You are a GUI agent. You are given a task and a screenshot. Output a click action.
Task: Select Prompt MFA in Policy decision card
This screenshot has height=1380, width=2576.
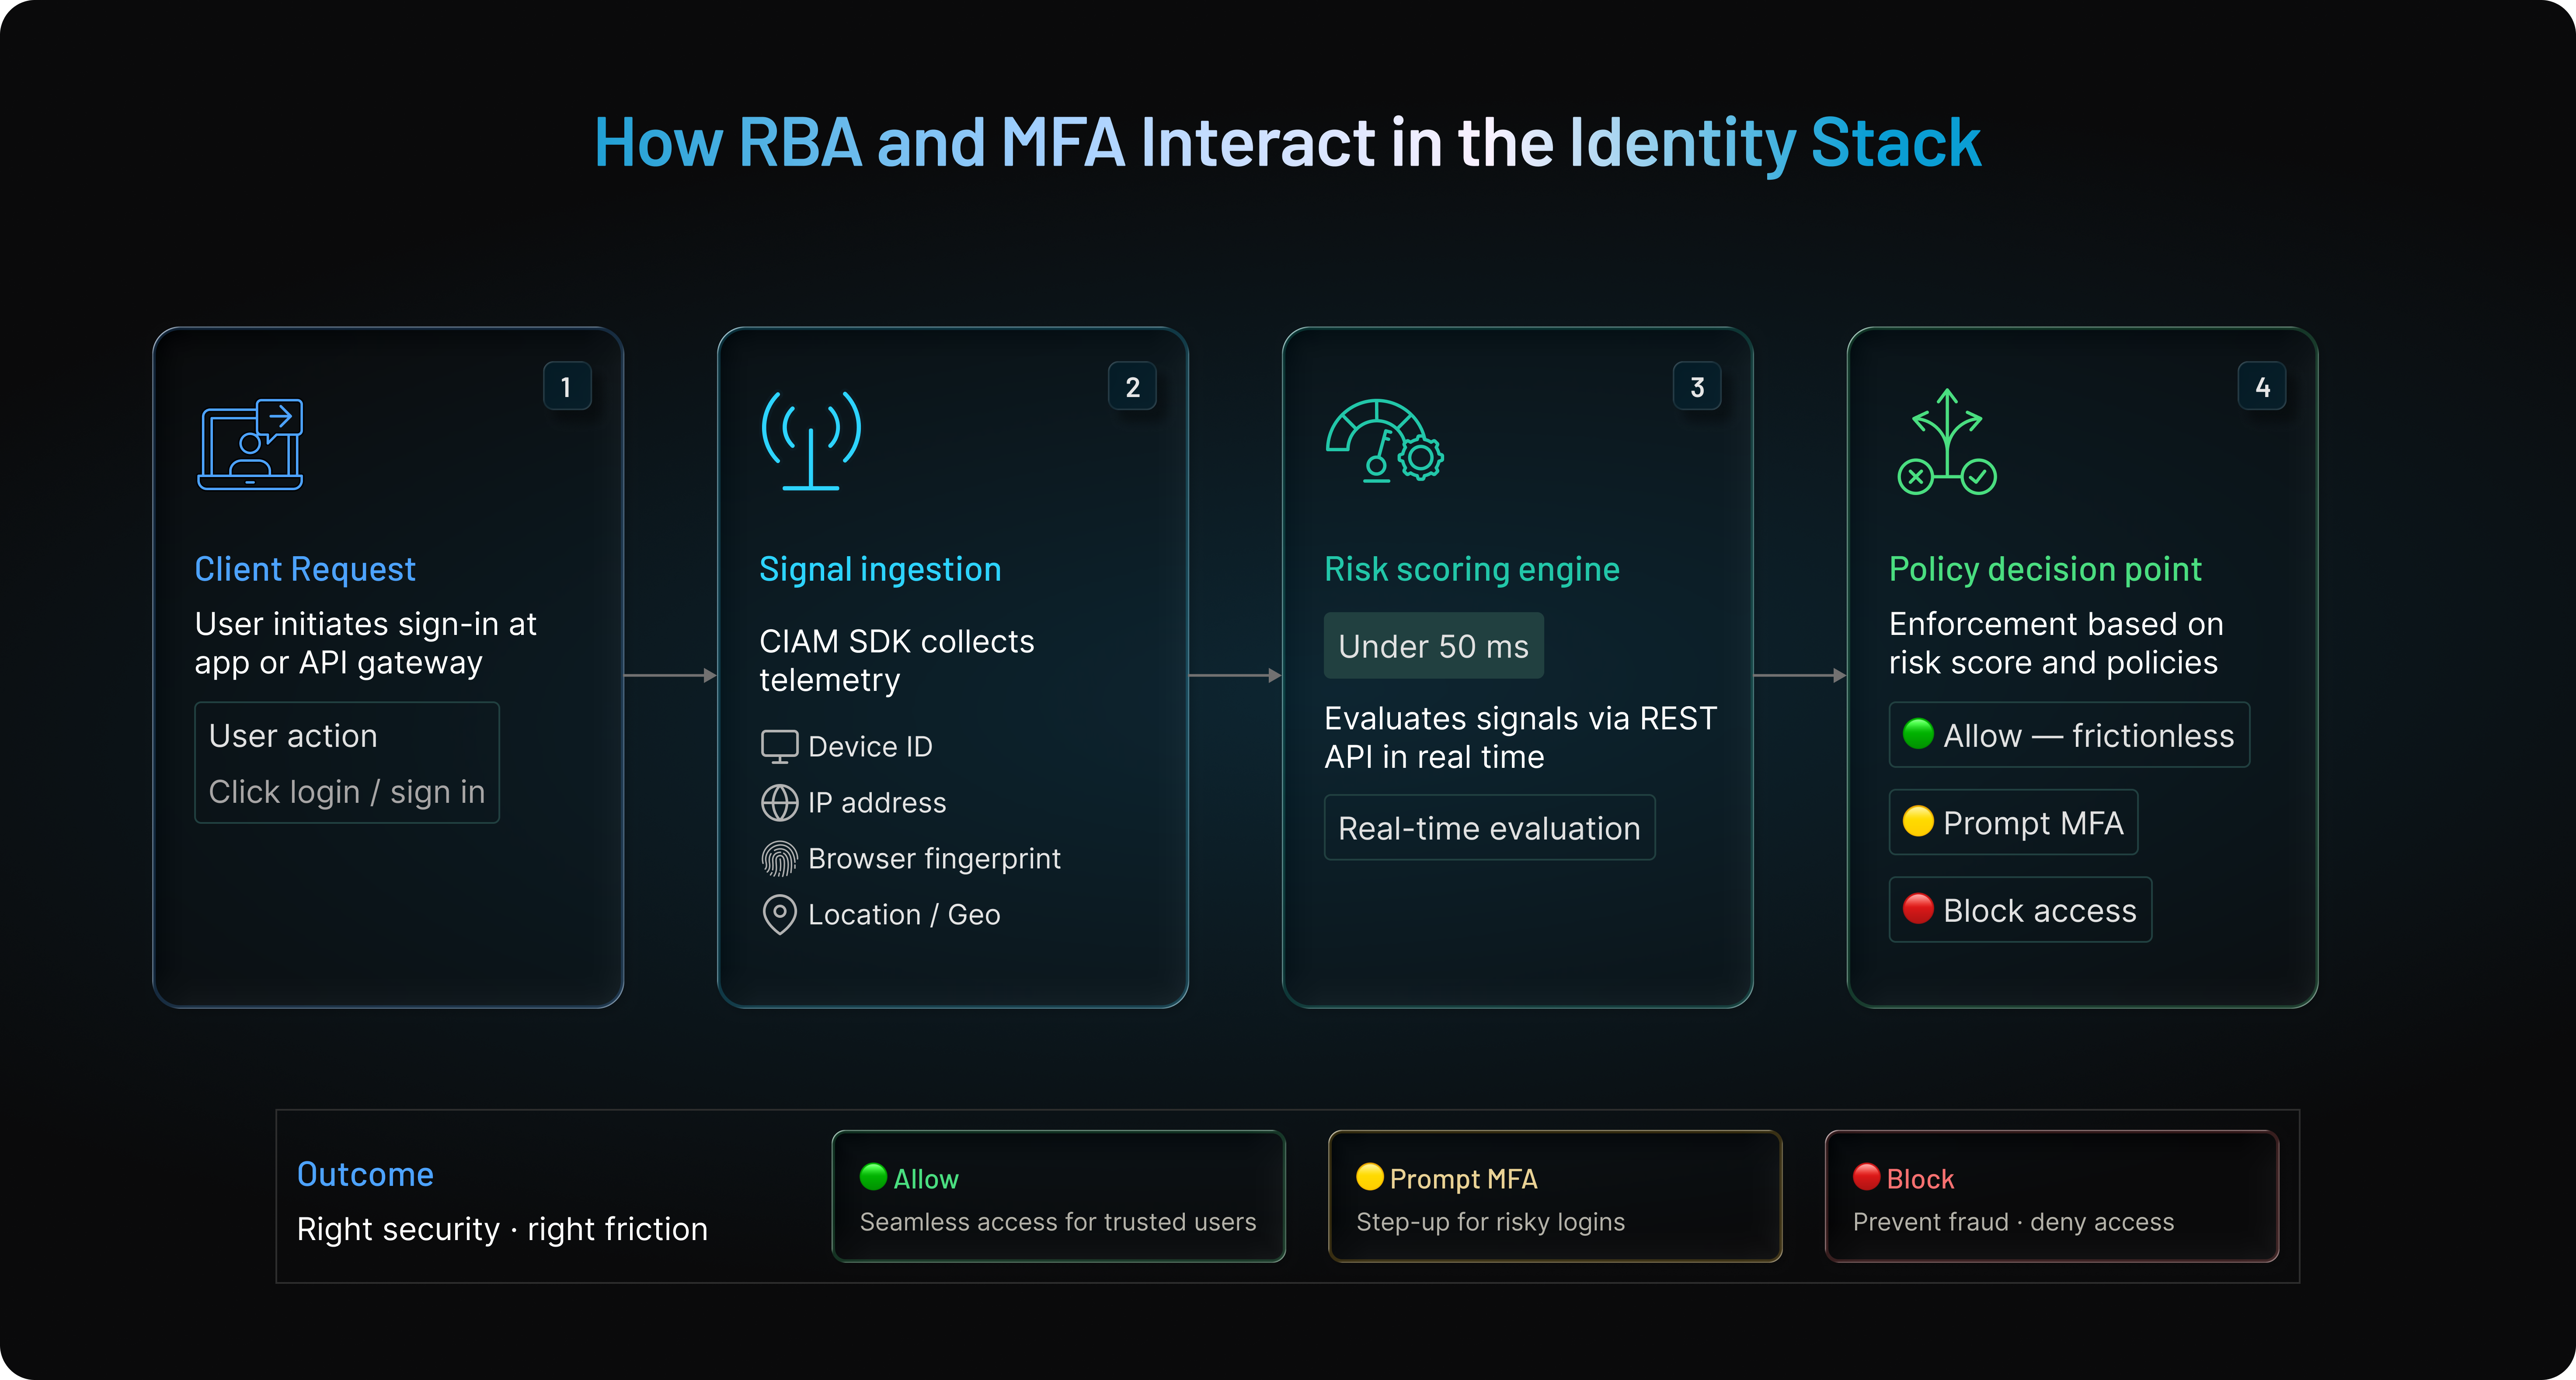click(x=2013, y=822)
